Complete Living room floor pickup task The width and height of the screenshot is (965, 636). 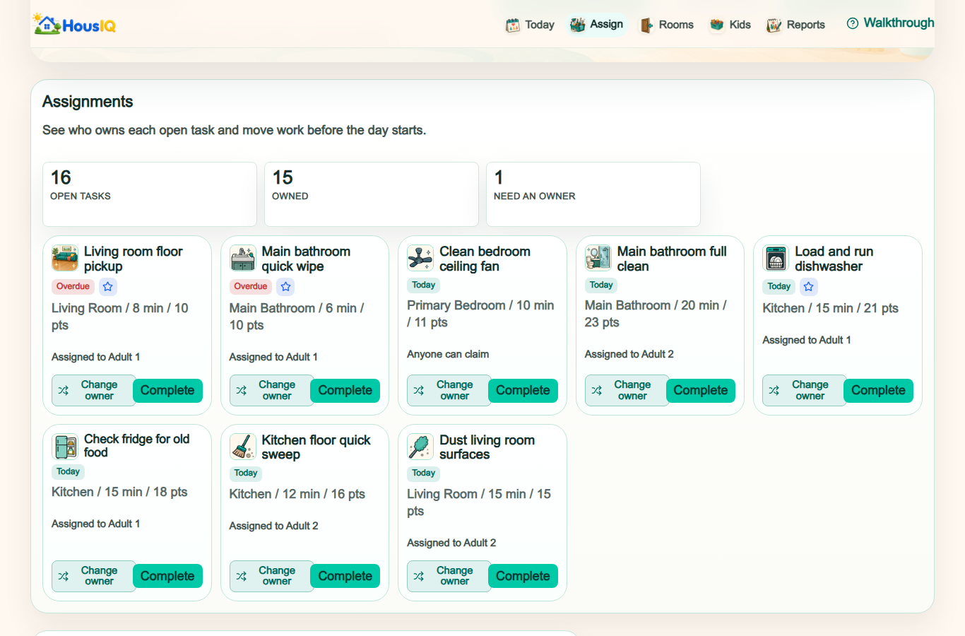167,390
